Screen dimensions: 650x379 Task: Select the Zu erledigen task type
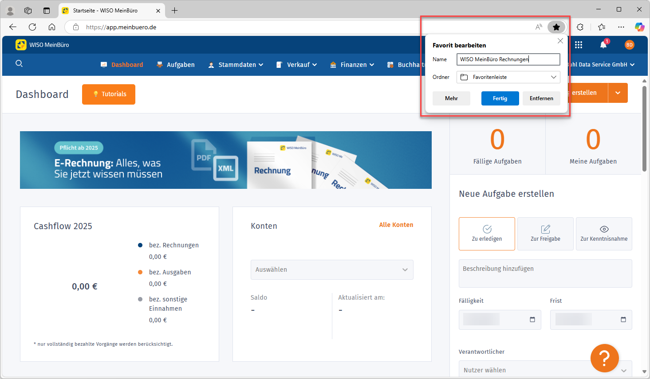click(x=487, y=234)
